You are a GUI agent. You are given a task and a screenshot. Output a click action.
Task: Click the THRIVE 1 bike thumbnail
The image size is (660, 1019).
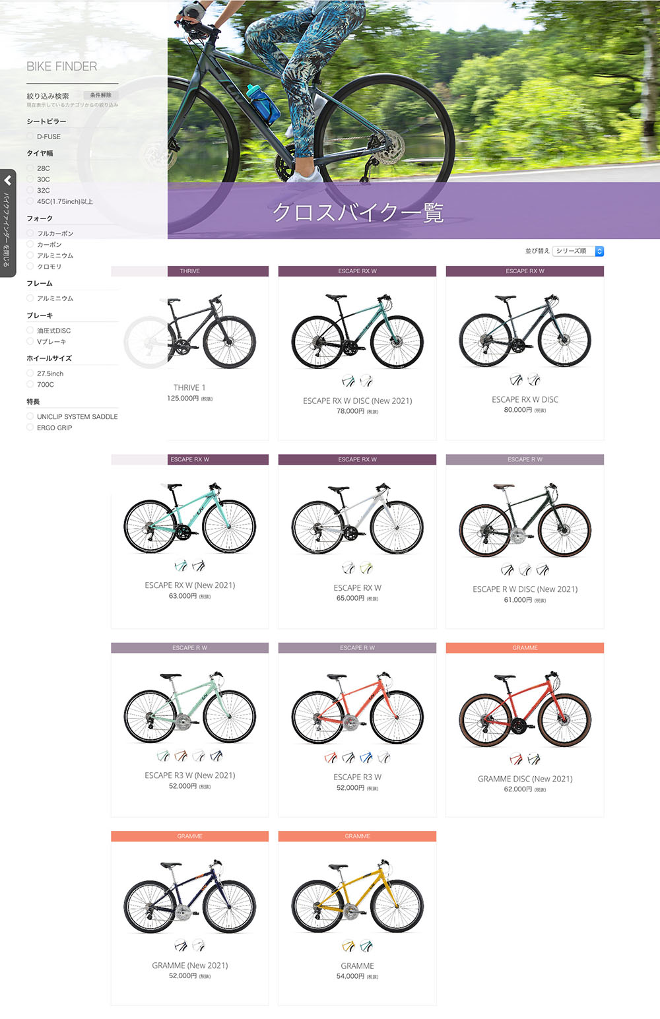198,333
